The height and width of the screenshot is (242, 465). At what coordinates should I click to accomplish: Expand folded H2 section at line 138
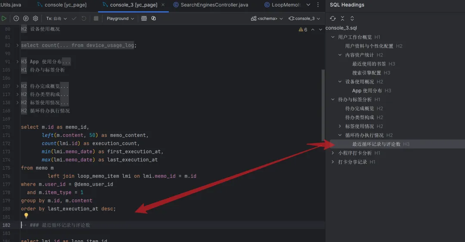point(17,102)
